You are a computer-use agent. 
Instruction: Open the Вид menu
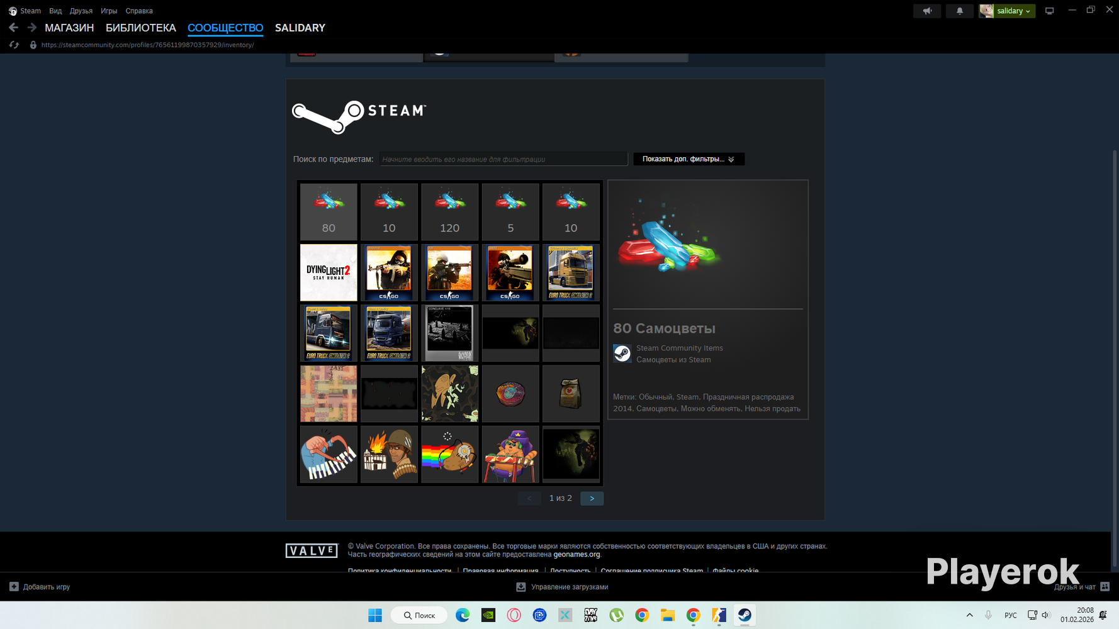click(55, 11)
